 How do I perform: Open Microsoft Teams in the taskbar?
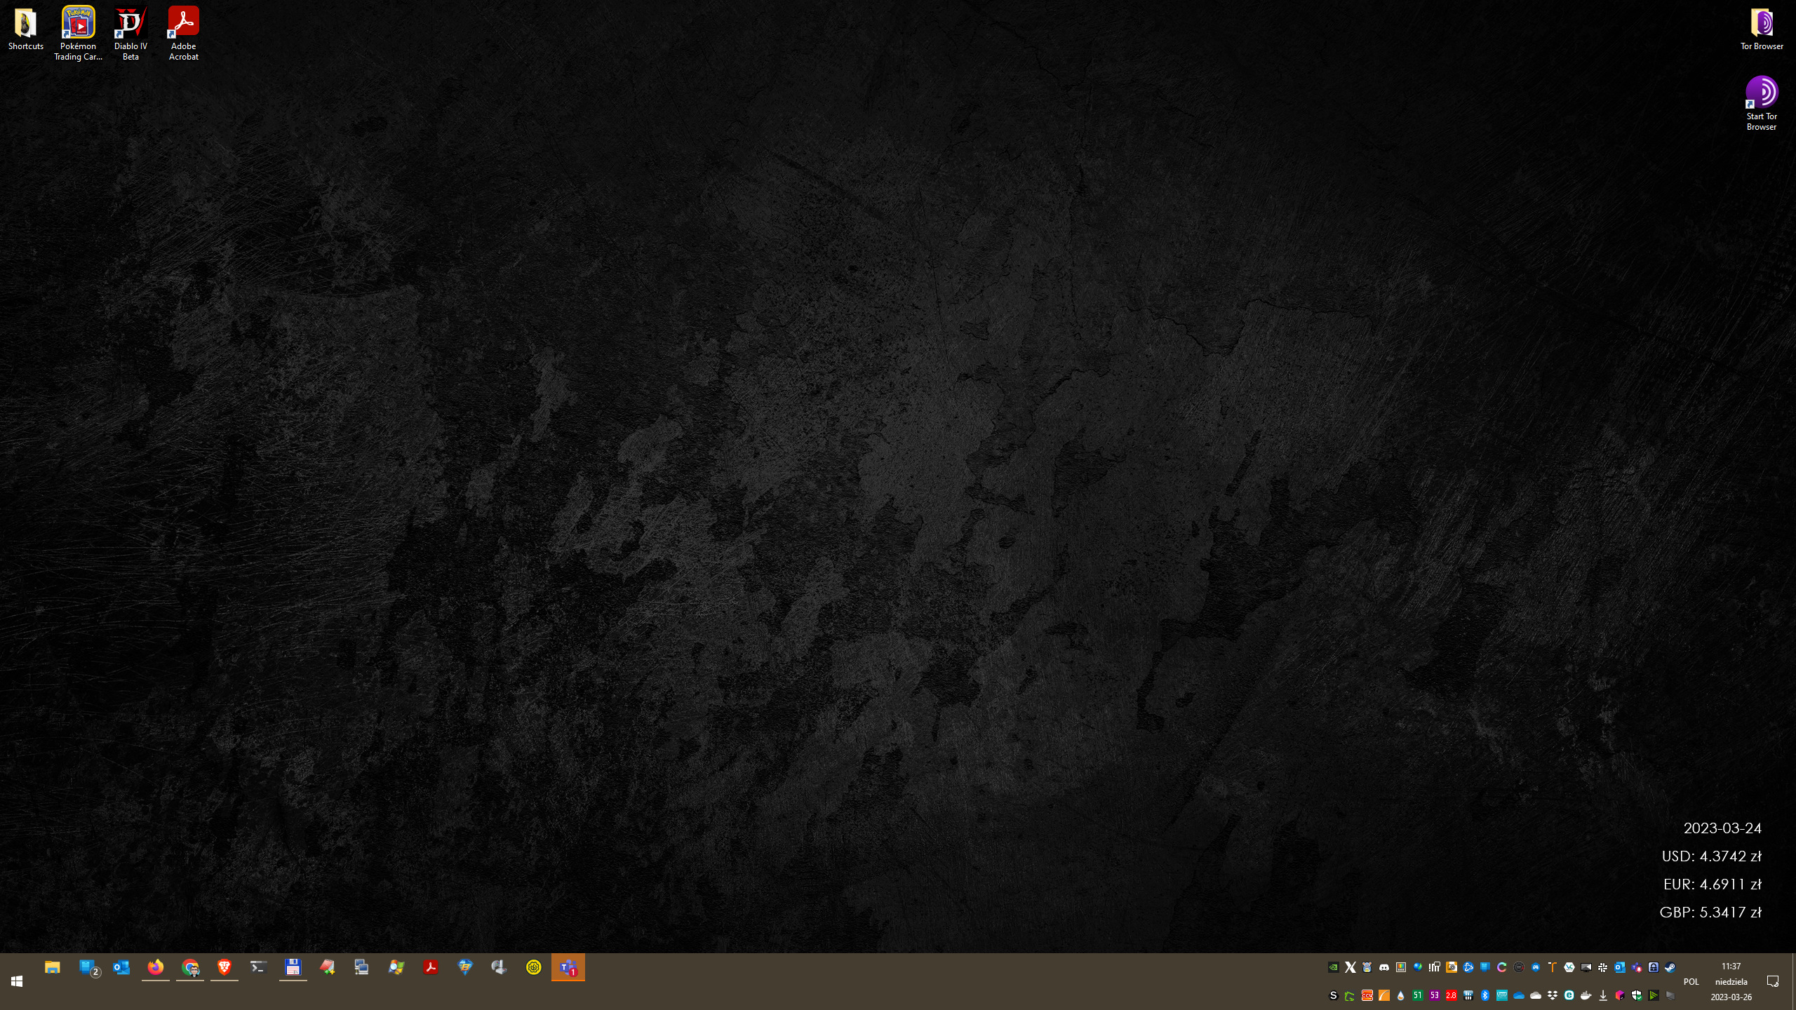568,968
